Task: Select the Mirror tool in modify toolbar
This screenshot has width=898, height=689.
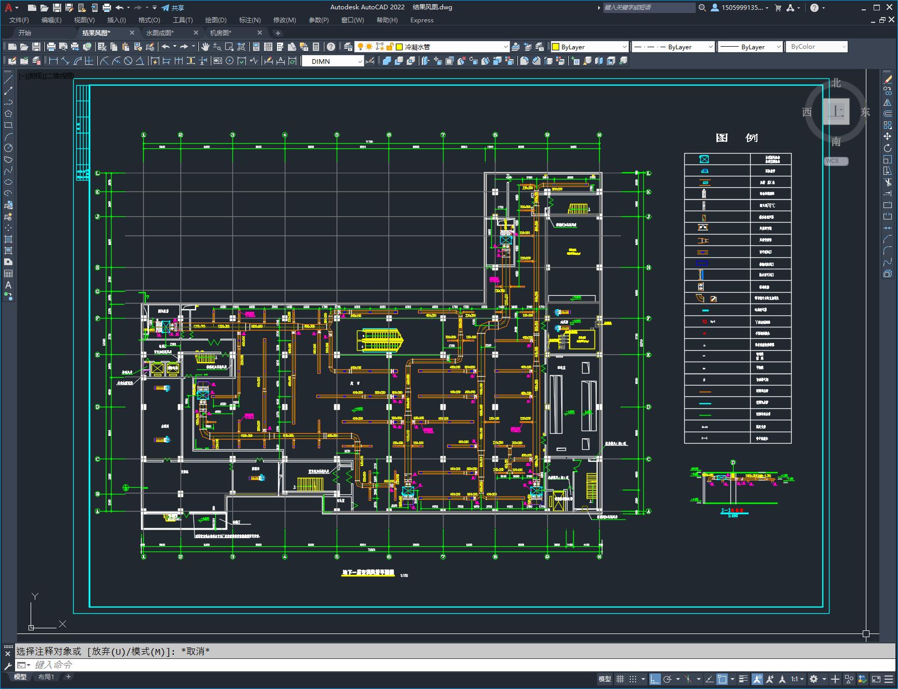Action: pos(888,102)
